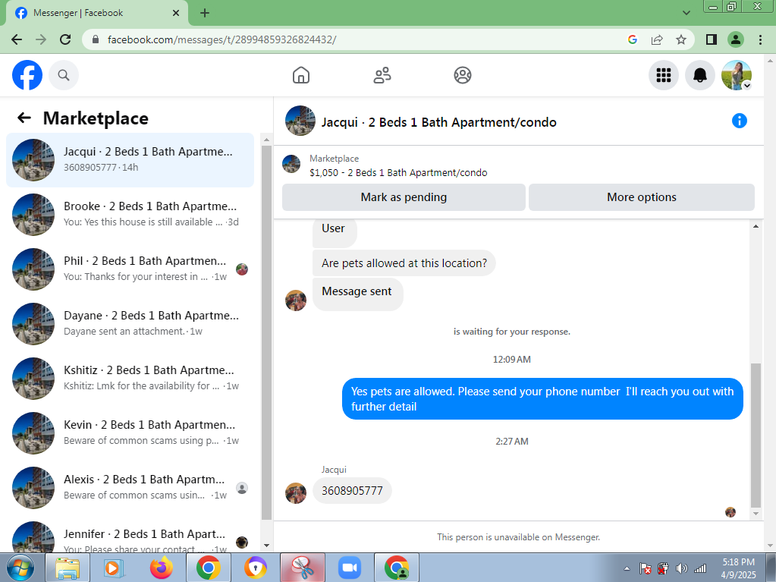Open the Chrome profile avatar
This screenshot has height=582, width=776.
click(x=736, y=39)
